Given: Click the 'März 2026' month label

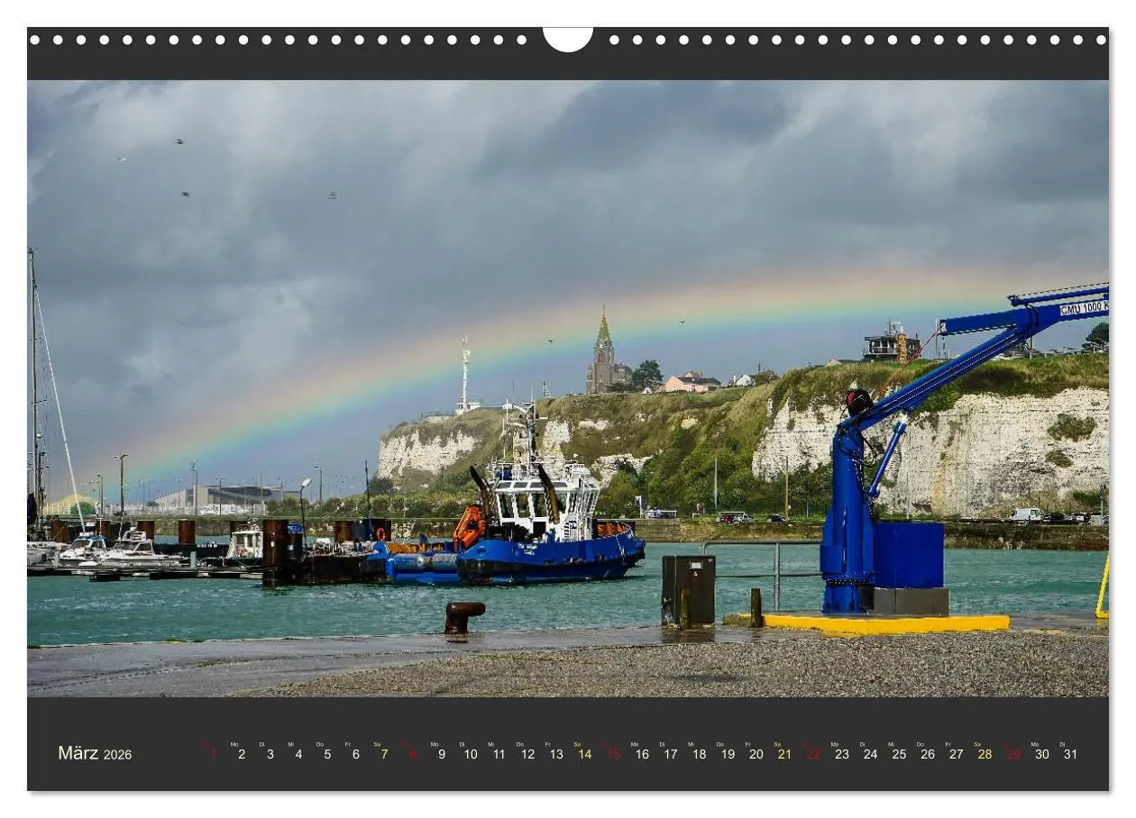Looking at the screenshot, I should click(95, 753).
